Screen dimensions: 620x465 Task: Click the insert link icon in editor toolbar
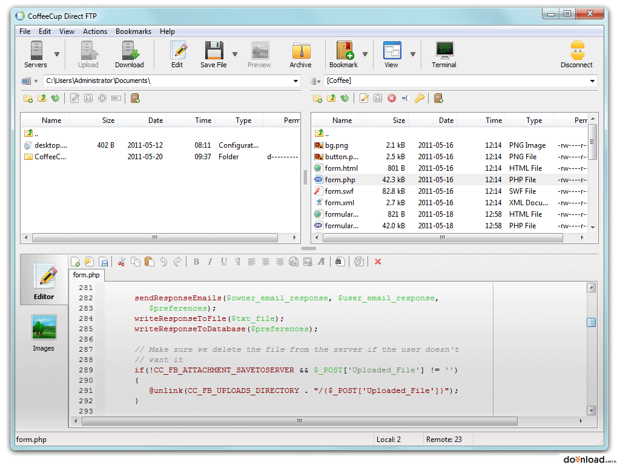pyautogui.click(x=294, y=262)
